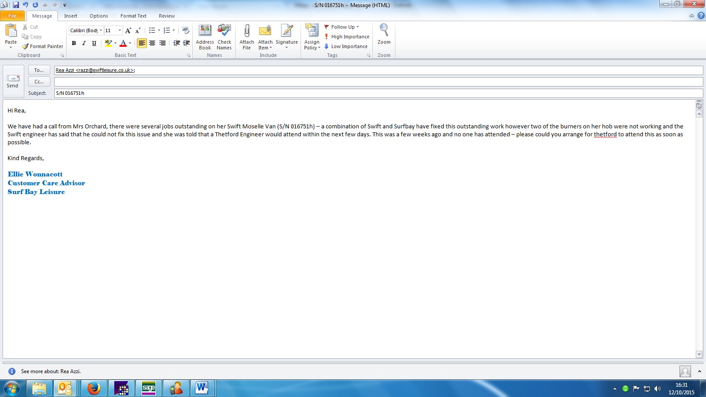Toggle italic formatting

84,43
